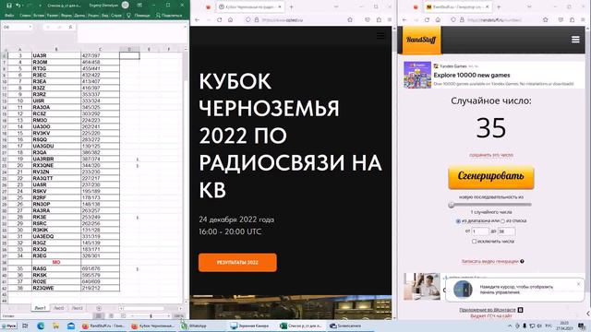Click the randstuff.ru URL address field
Image resolution: width=591 pixels, height=332 pixels.
point(495,19)
